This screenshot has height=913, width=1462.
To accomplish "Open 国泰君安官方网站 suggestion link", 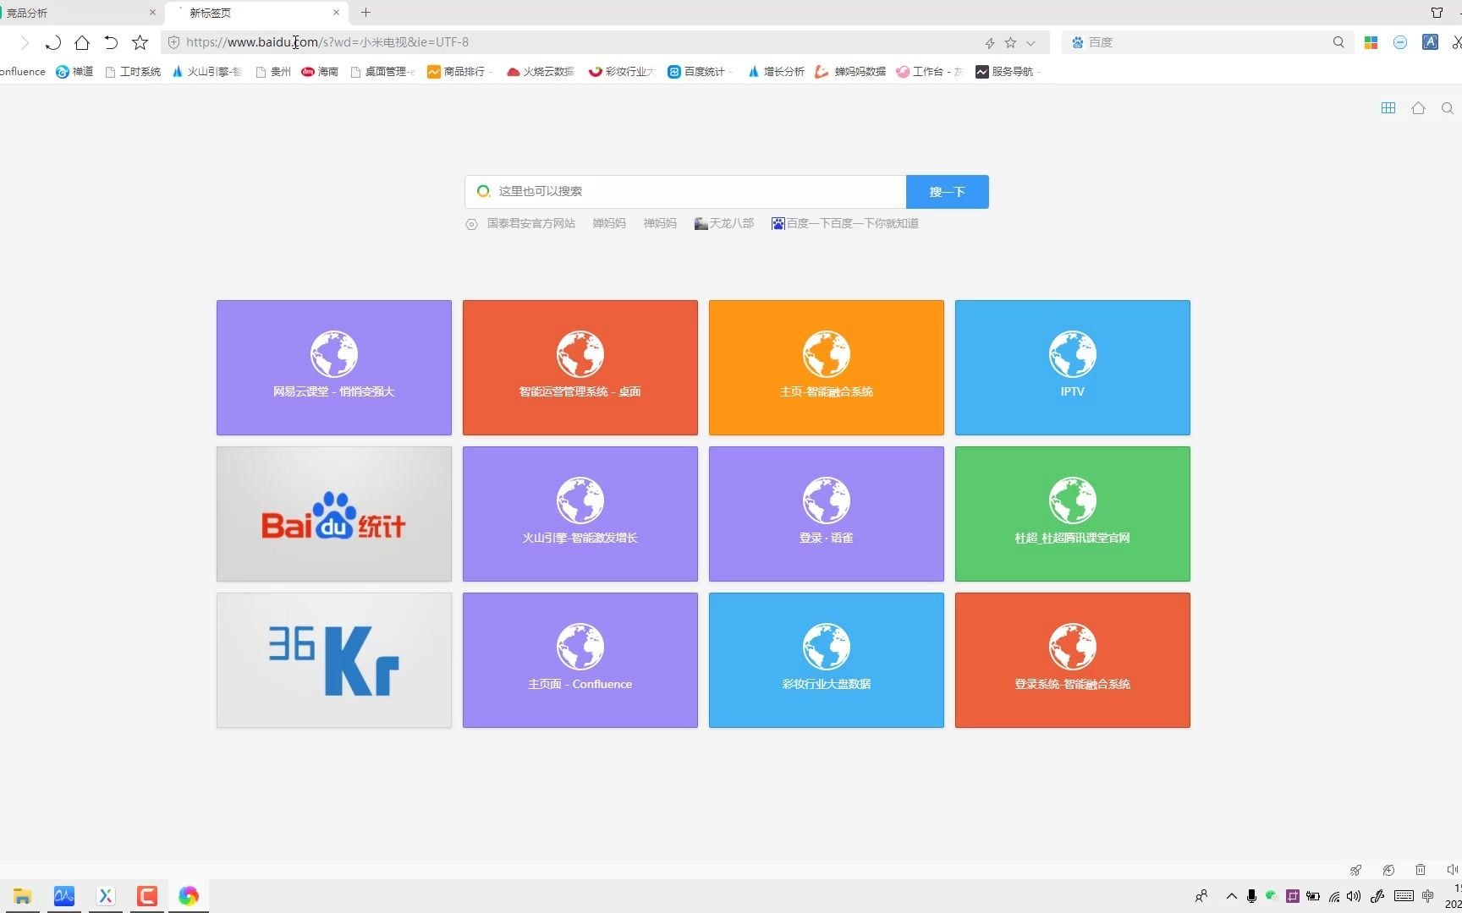I will (531, 224).
